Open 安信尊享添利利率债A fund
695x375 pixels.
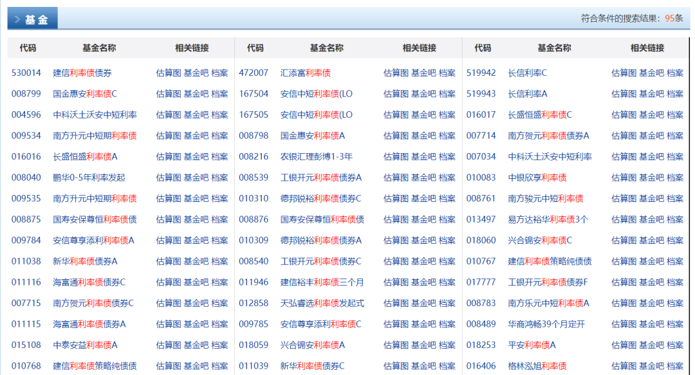pyautogui.click(x=93, y=241)
